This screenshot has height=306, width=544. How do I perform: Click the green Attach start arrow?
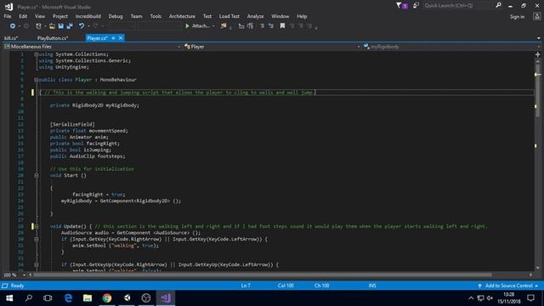[187, 26]
